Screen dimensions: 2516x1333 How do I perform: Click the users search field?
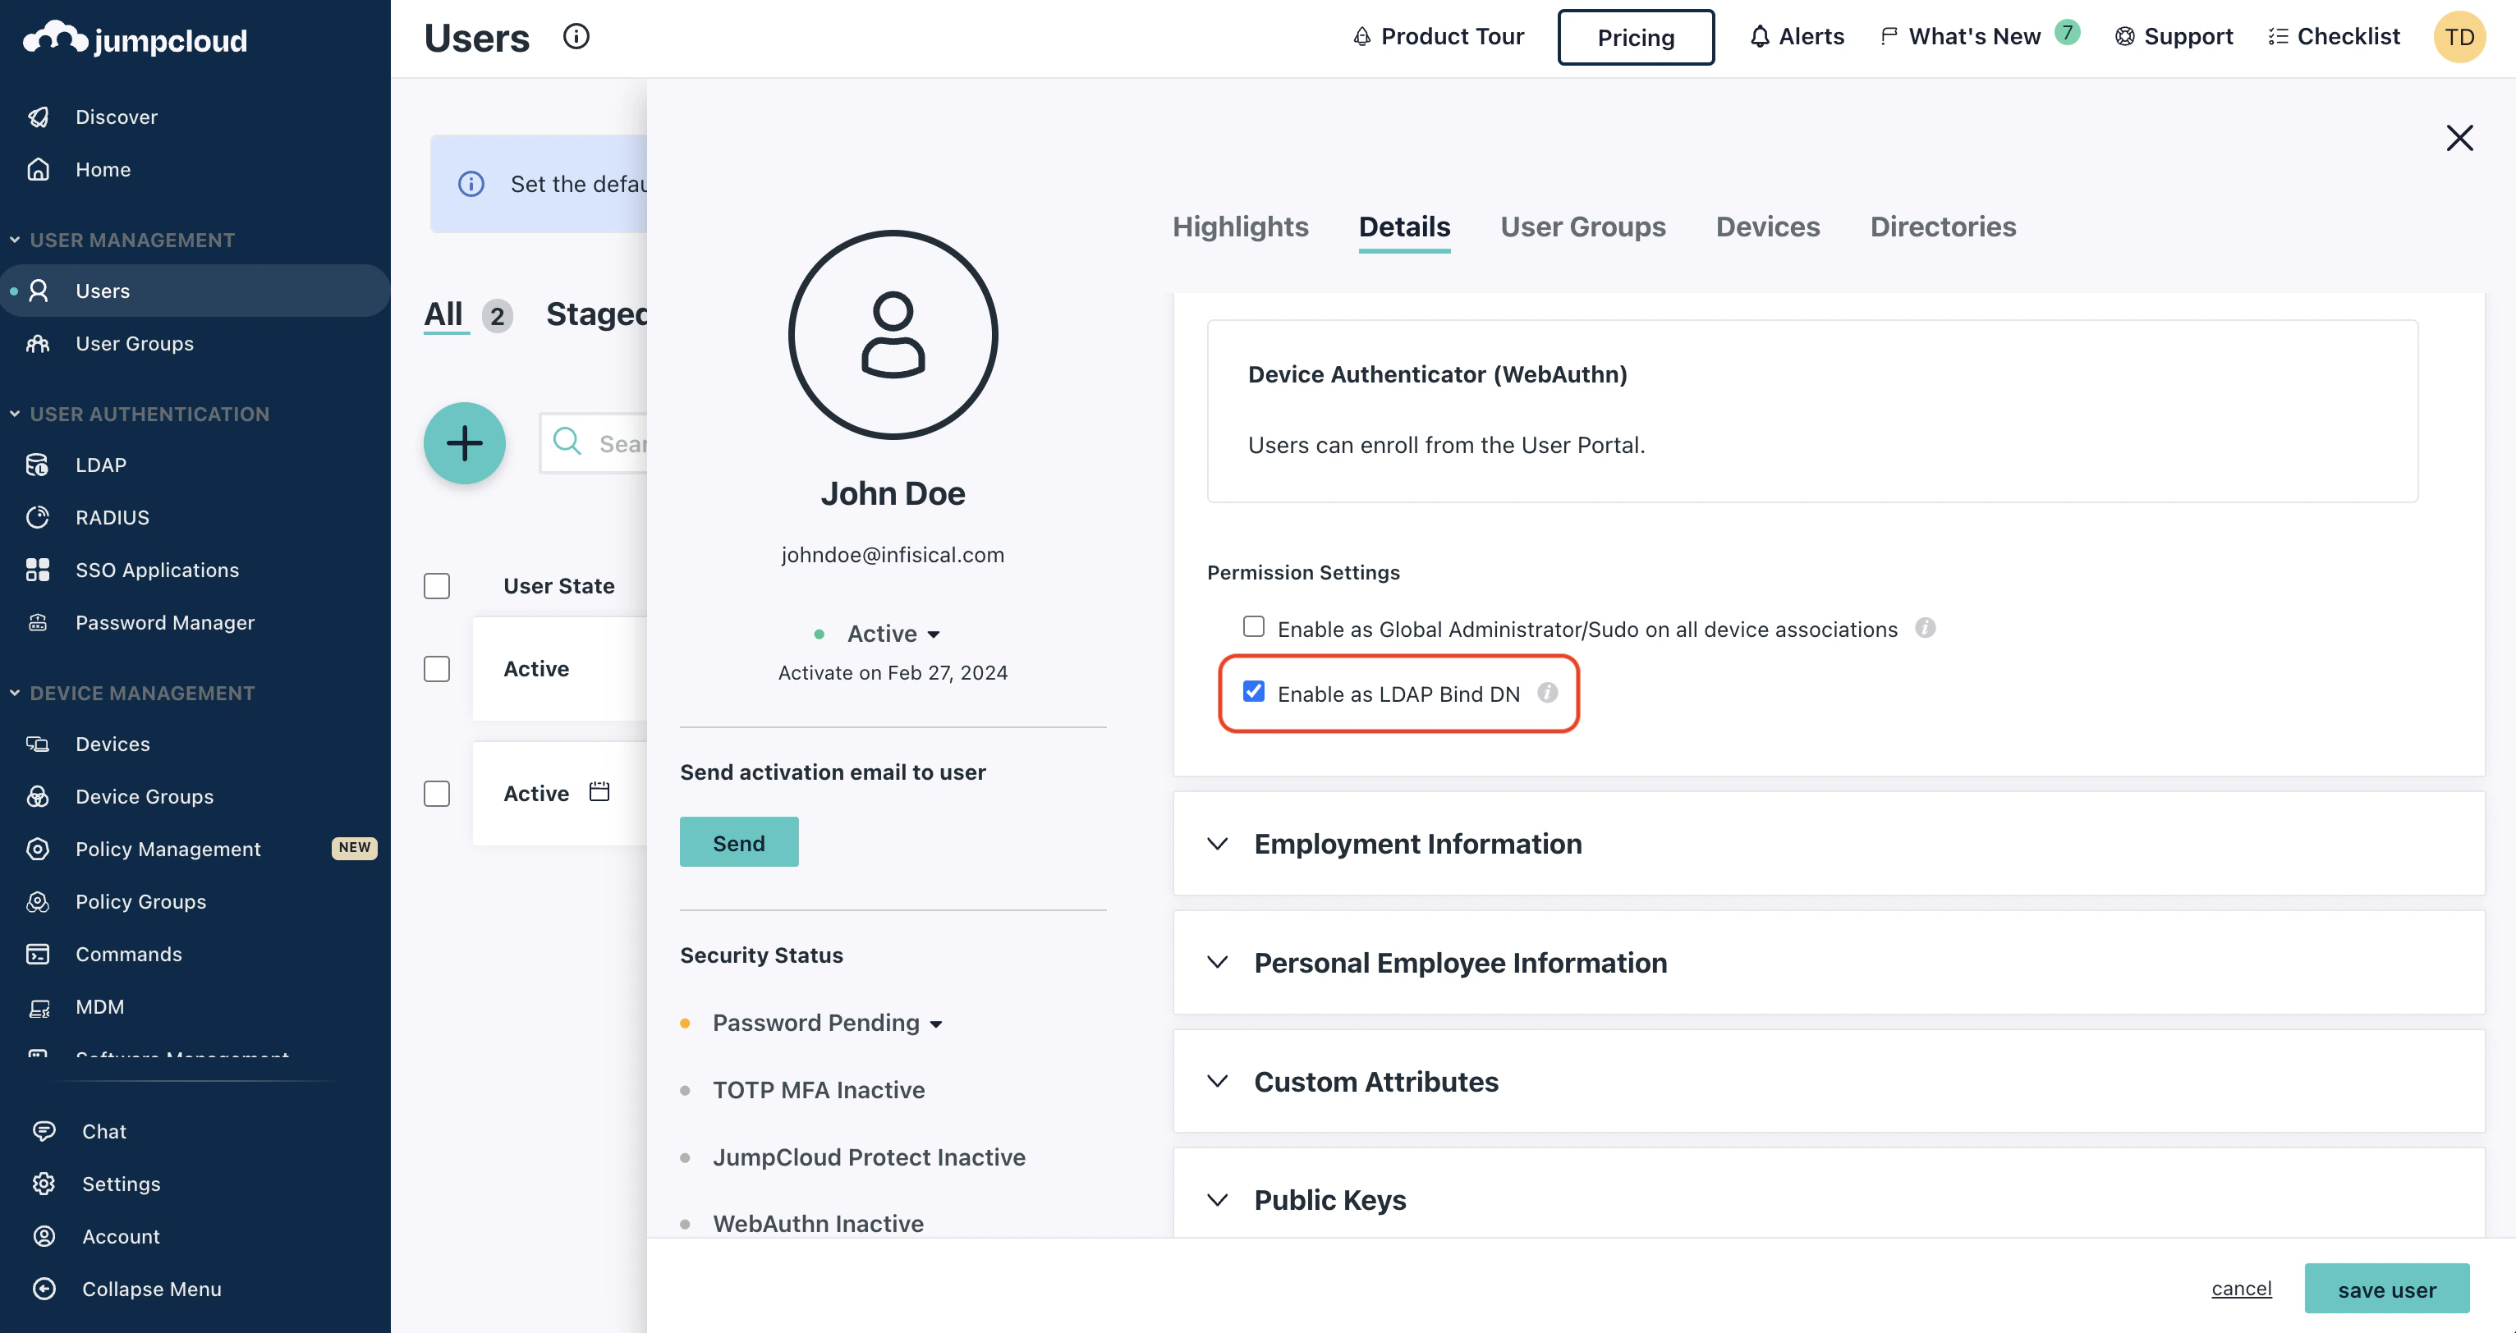(594, 443)
